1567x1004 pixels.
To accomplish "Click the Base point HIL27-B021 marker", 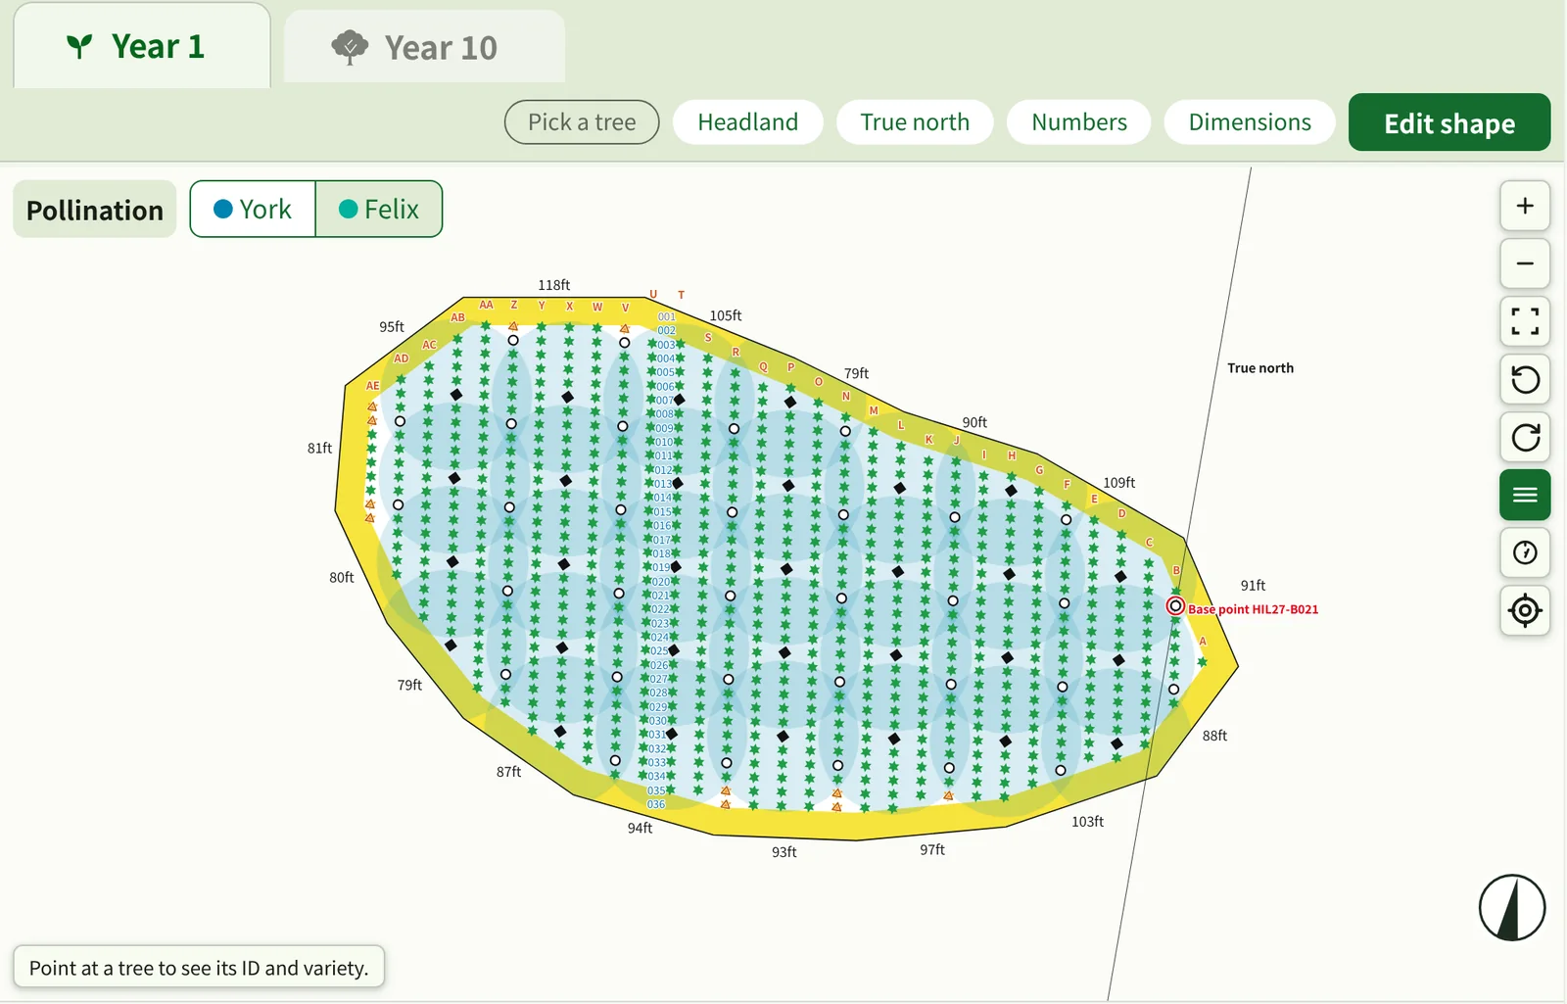I will click(1175, 606).
